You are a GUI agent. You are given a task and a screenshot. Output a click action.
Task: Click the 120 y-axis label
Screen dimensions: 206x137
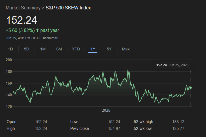pyautogui.click(x=9, y=107)
